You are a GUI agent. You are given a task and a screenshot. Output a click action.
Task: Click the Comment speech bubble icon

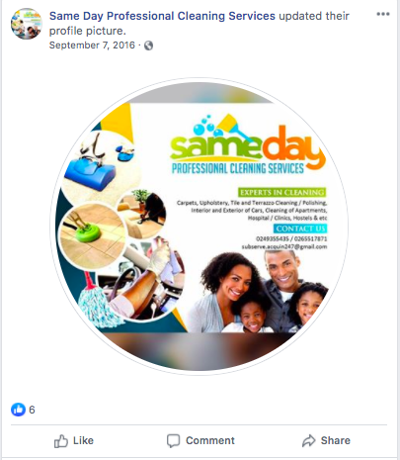point(173,441)
